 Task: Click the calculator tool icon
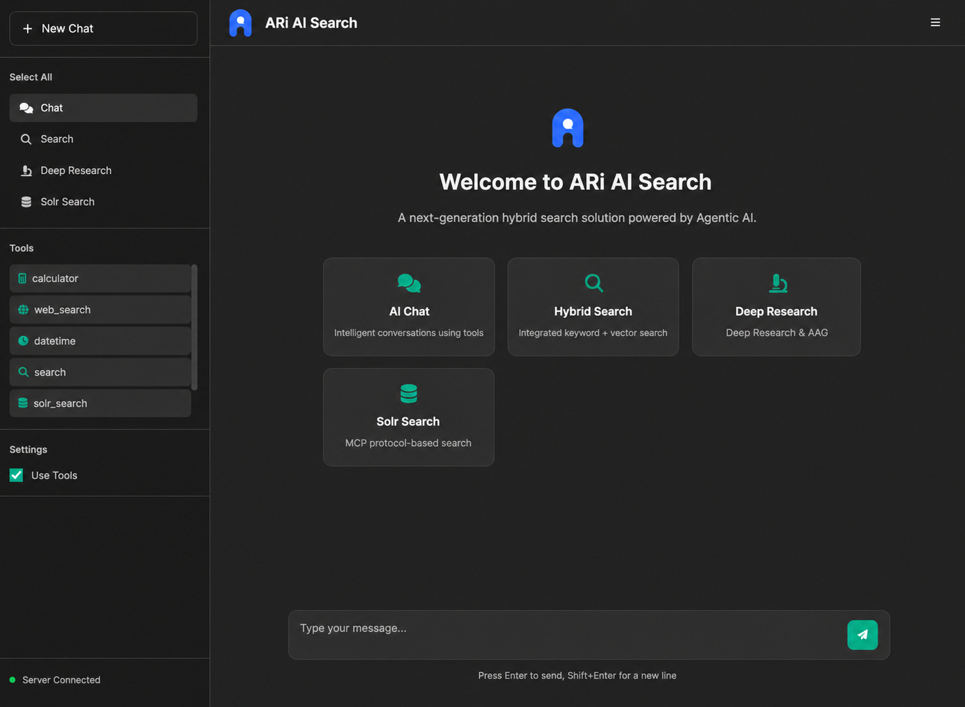(22, 279)
